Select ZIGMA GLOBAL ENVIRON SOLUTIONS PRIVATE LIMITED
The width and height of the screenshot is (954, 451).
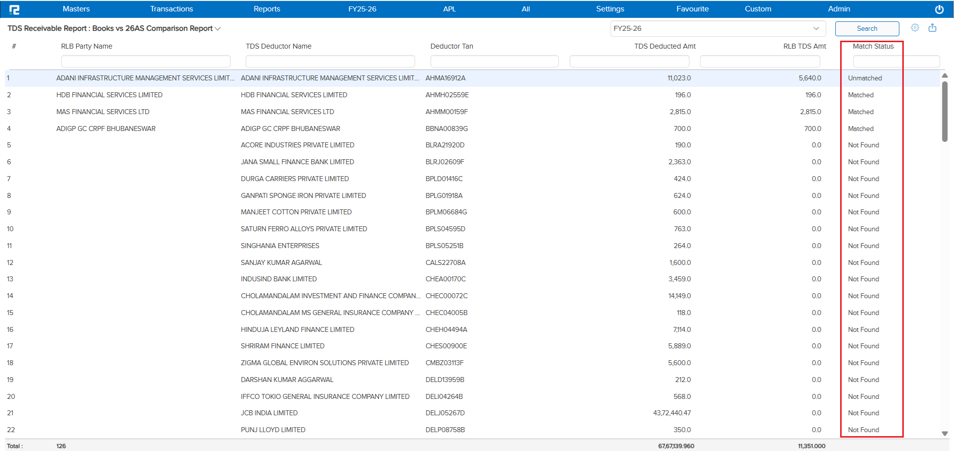[x=325, y=363]
